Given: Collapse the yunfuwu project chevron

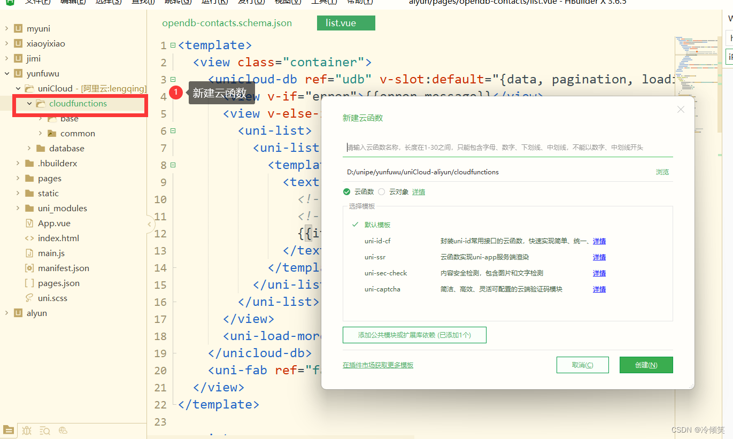Looking at the screenshot, I should pyautogui.click(x=6, y=73).
